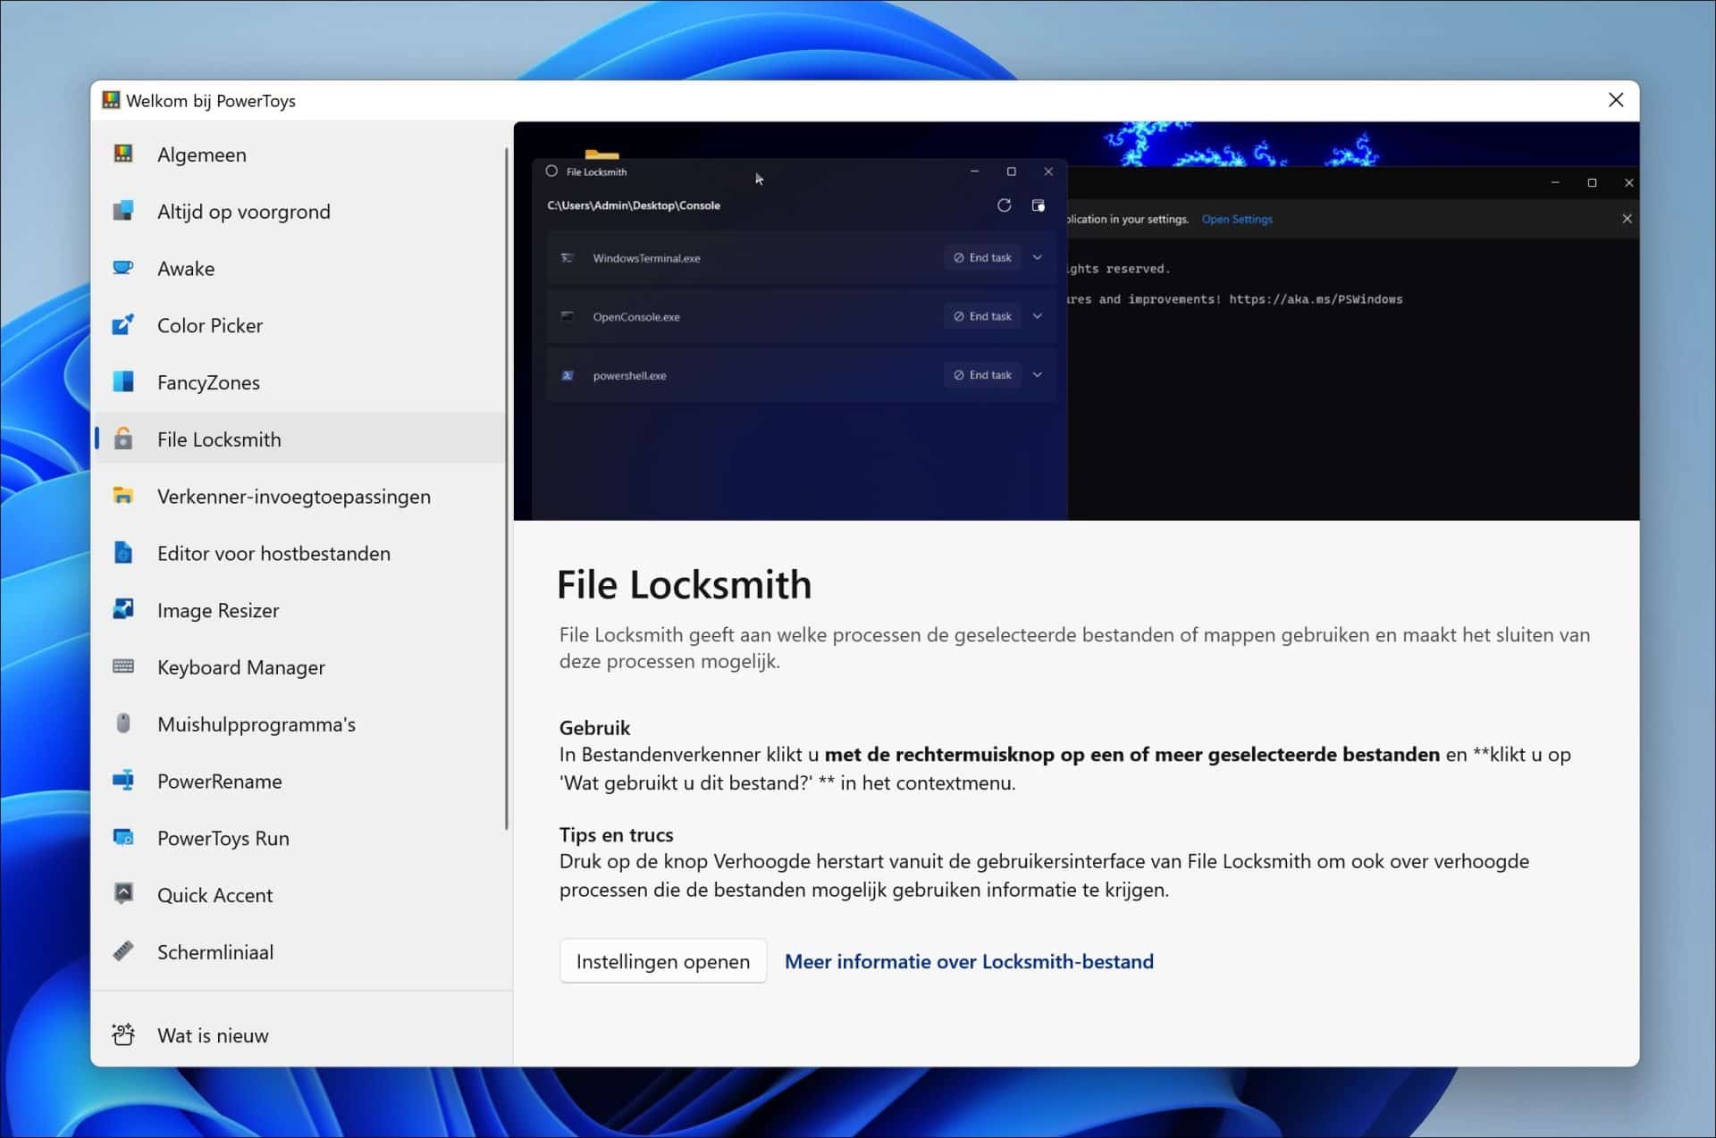The width and height of the screenshot is (1716, 1138).
Task: Choose Keyboard Manager in sidebar
Action: coord(300,667)
